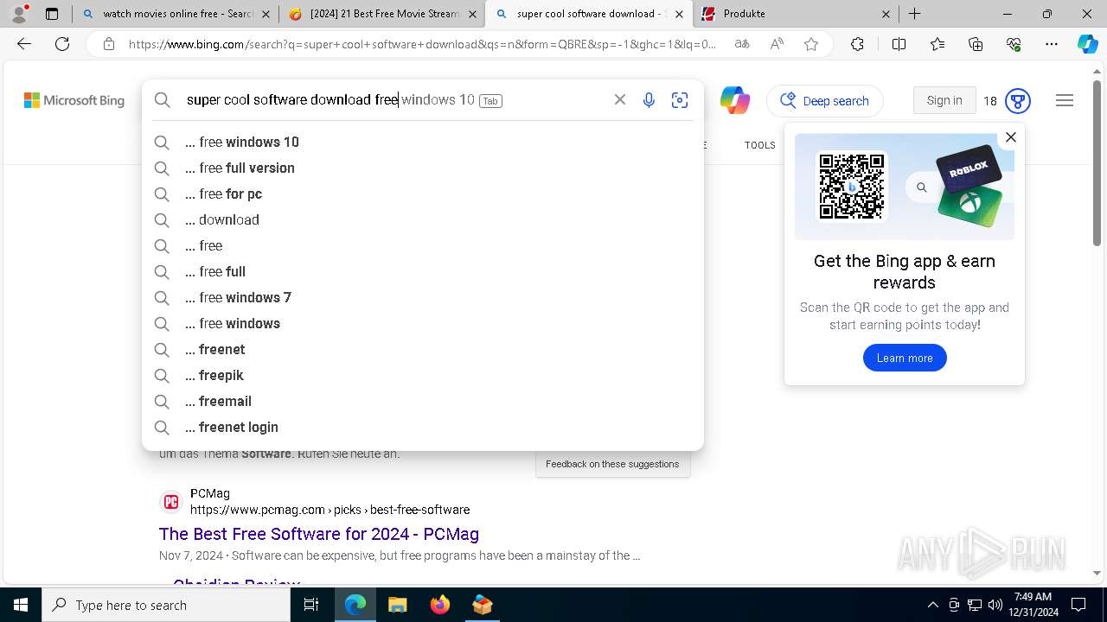This screenshot has width=1107, height=622.
Task: Launch Firefox from the taskbar
Action: [439, 605]
